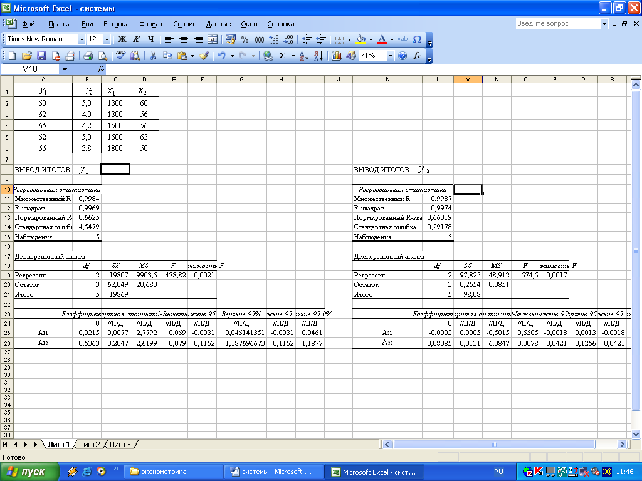Open font color dropdown arrow
Image resolution: width=642 pixels, height=481 pixels.
[392, 39]
